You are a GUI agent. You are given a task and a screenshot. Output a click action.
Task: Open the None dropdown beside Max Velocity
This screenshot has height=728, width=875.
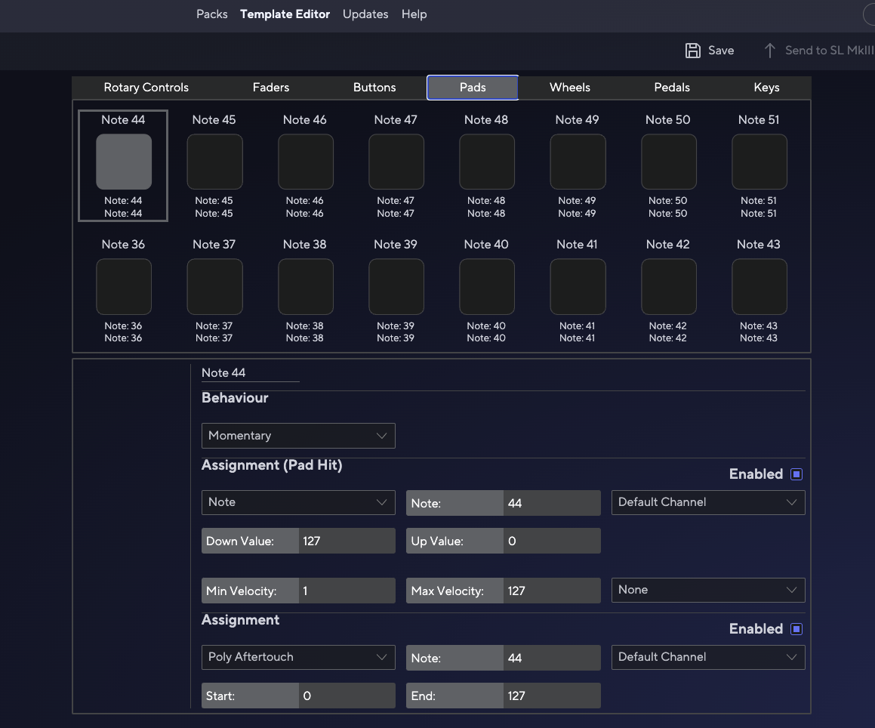point(708,590)
